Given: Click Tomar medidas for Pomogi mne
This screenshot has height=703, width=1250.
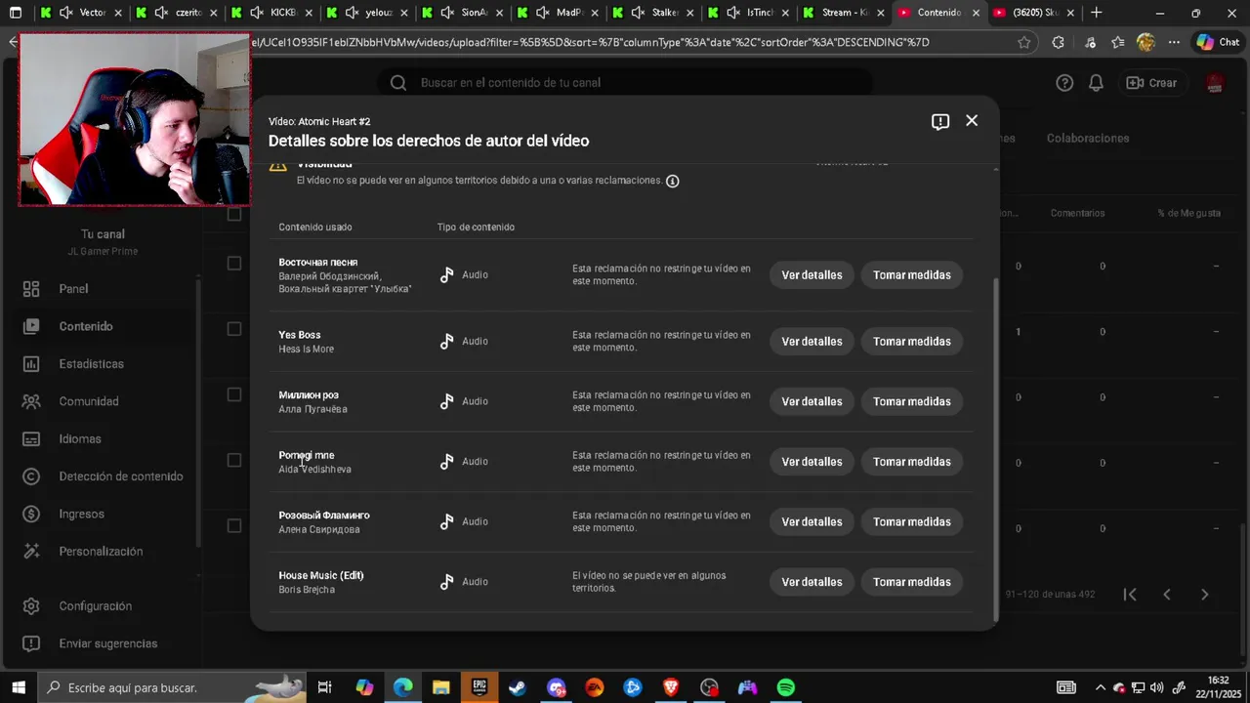Looking at the screenshot, I should pos(912,462).
